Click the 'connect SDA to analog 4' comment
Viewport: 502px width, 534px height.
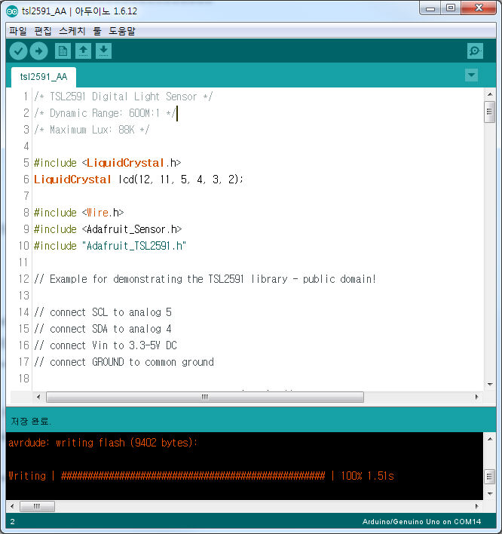103,329
